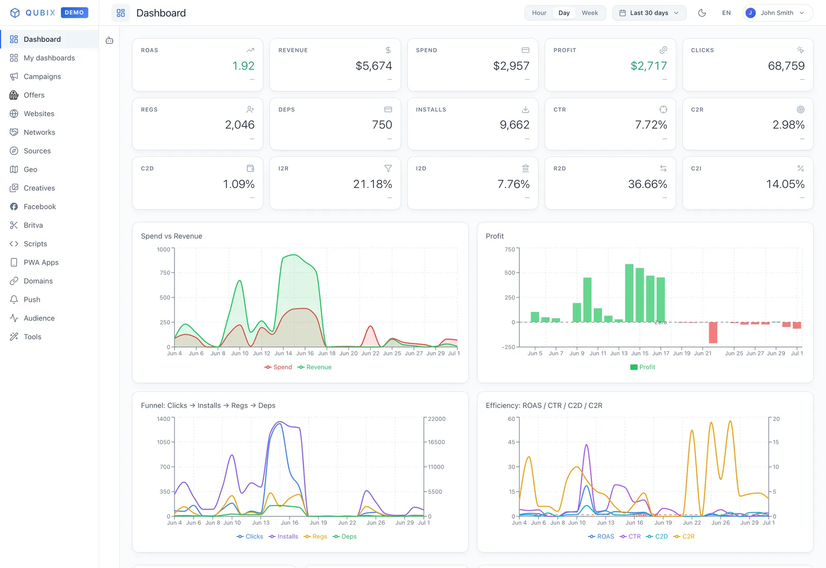
Task: Click the ROAS value 1.92
Action: click(243, 66)
